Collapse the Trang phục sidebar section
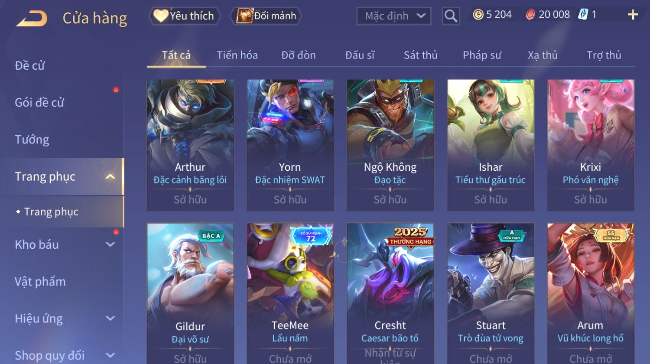650x364 pixels. [x=110, y=177]
